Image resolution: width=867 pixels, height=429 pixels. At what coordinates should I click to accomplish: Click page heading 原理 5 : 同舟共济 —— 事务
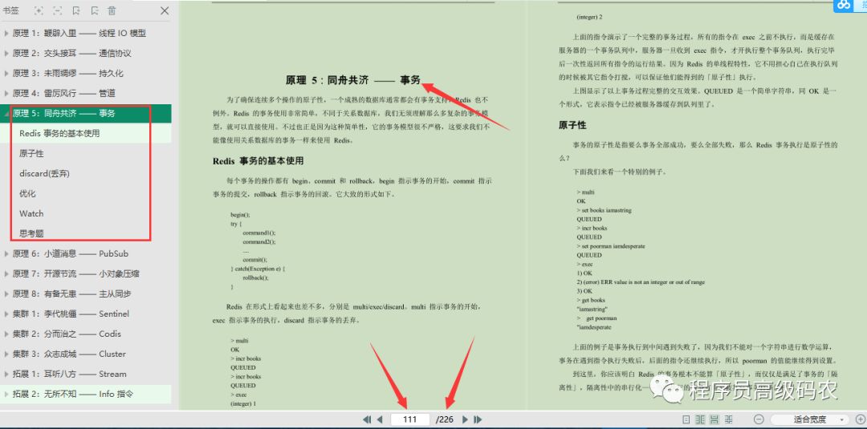click(x=352, y=80)
